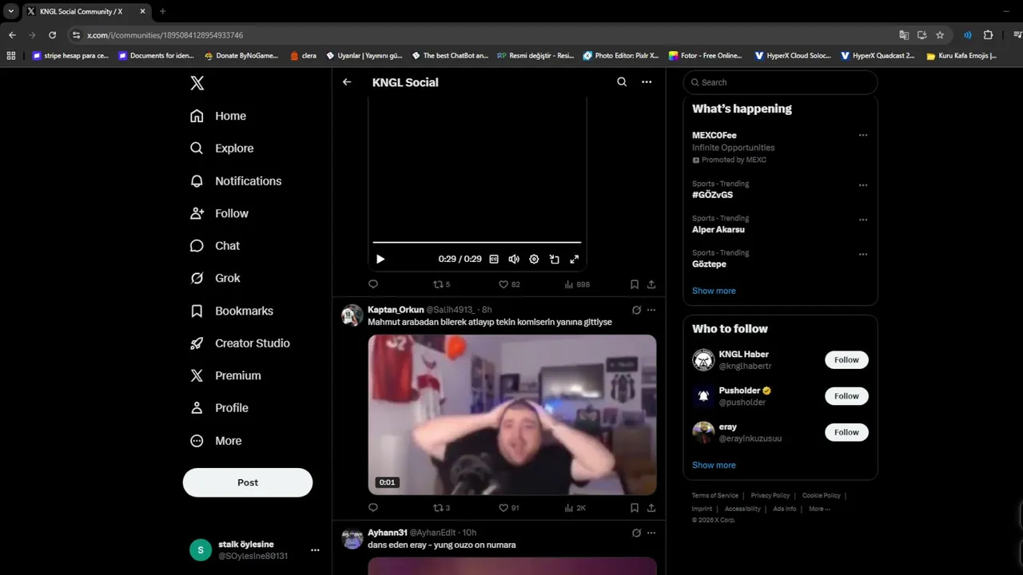The width and height of the screenshot is (1023, 575).
Task: Open the #GÖZvGS trending topic
Action: click(712, 195)
